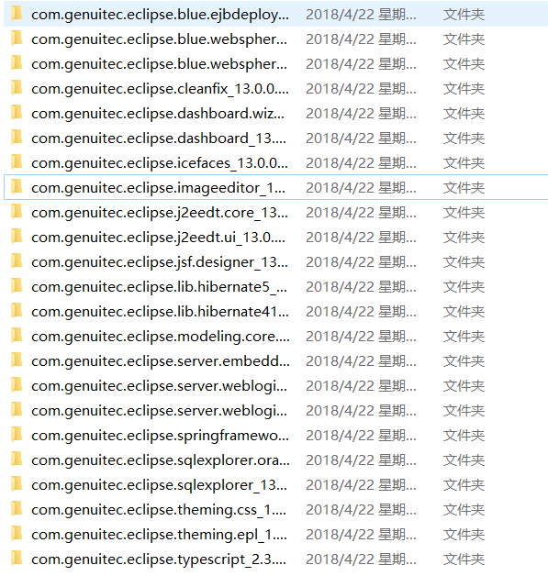Choose the name com.genuitec.eclipse.j2eedt.ui_13.0....
Viewport: 548px width, 576px height.
[158, 238]
